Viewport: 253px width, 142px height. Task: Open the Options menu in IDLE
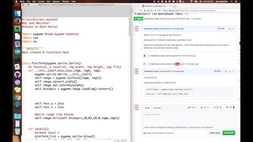click(x=56, y=2)
